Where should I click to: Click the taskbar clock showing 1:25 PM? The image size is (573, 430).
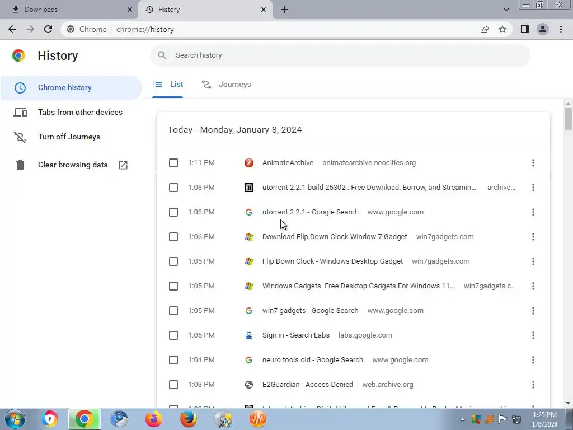(544, 419)
